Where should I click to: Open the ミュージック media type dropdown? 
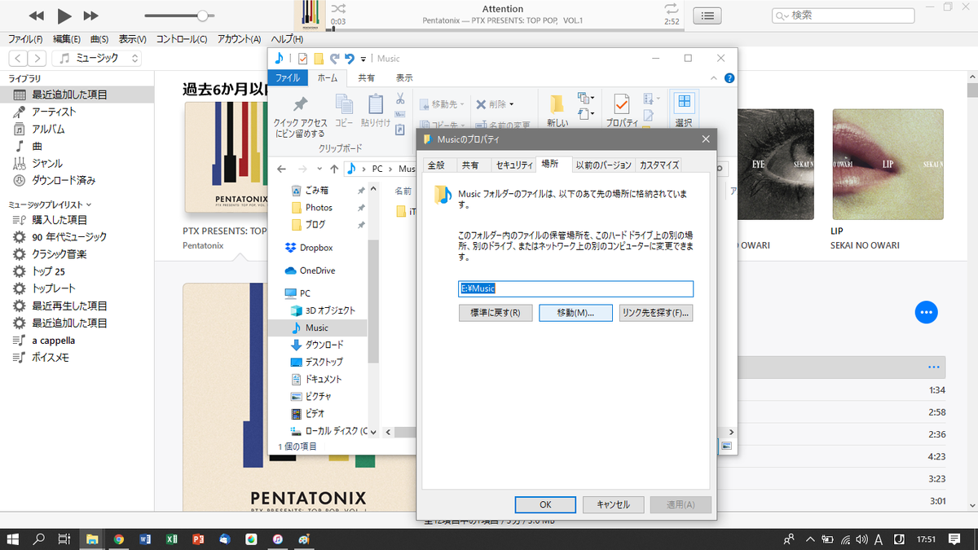click(97, 58)
